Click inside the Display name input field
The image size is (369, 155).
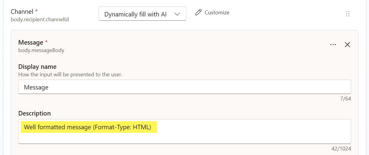[x=184, y=87]
